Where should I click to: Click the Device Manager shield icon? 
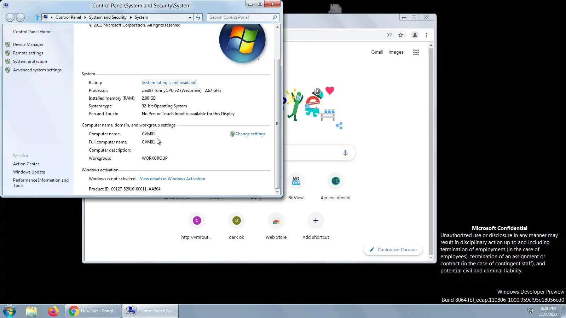click(8, 45)
